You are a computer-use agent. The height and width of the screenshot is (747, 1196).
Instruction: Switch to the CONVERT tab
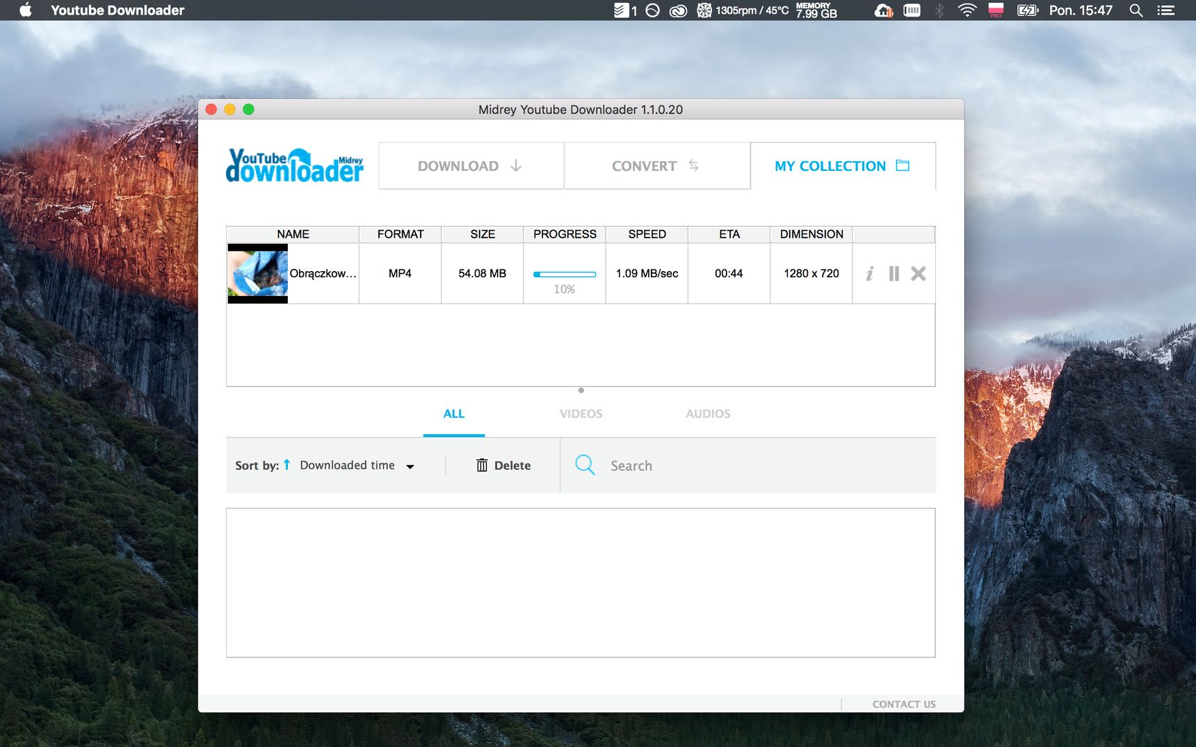pos(657,165)
